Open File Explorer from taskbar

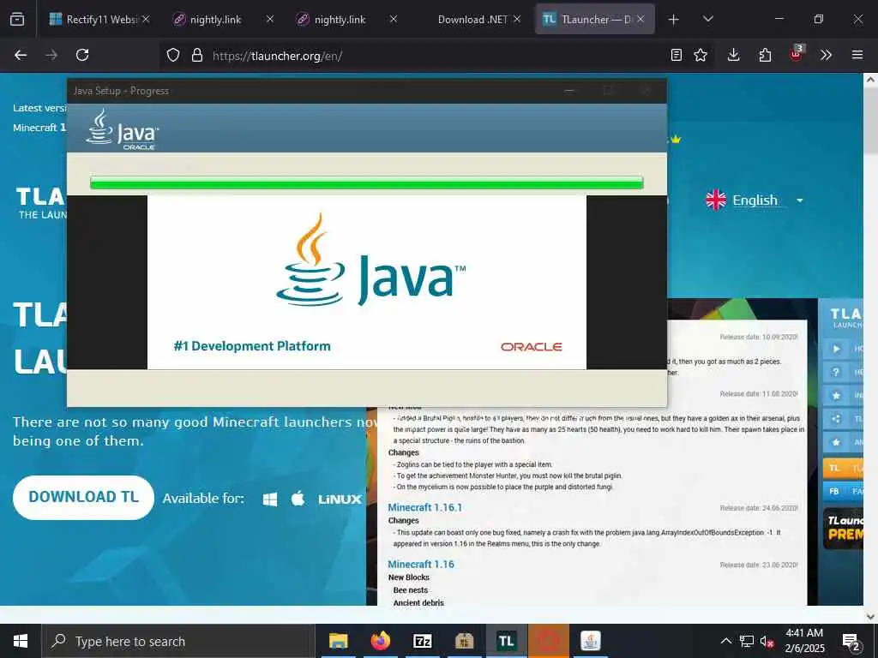338,641
